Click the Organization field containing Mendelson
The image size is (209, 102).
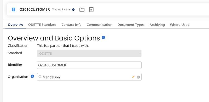coord(89,77)
